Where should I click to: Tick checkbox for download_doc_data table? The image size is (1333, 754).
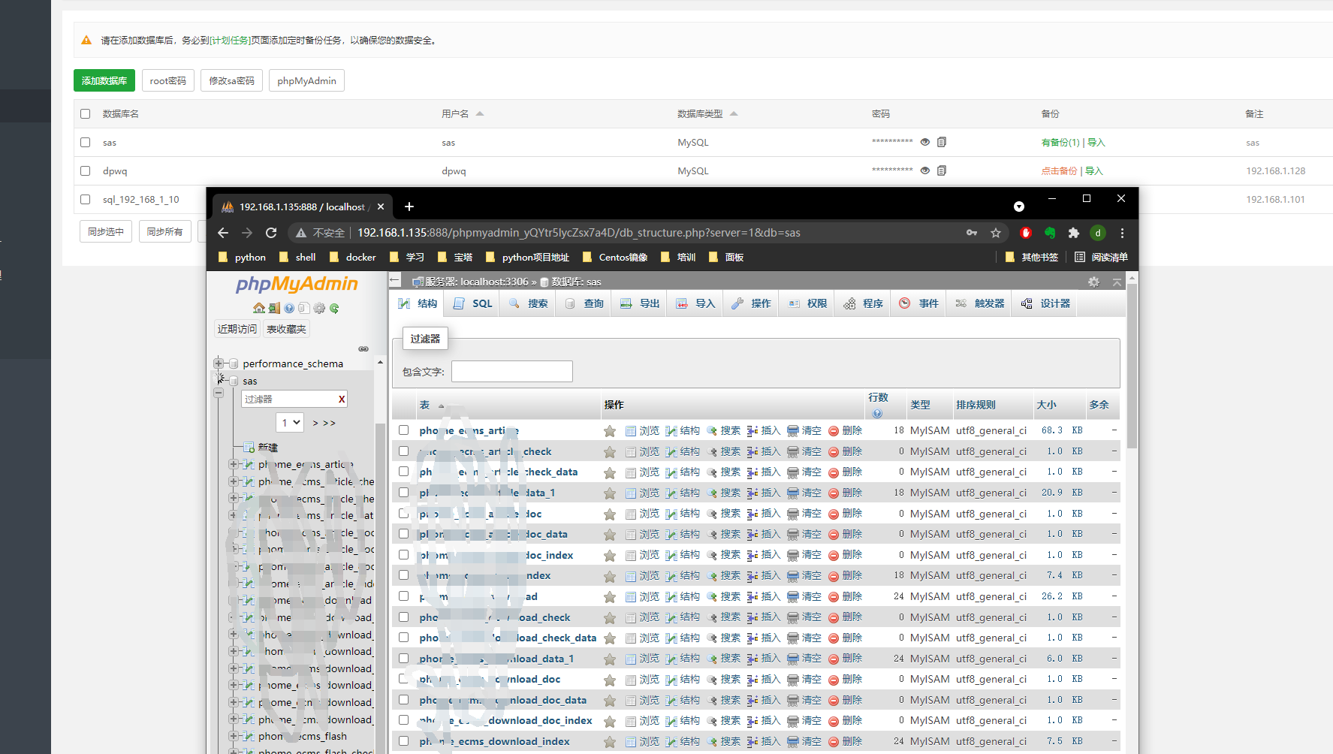403,699
